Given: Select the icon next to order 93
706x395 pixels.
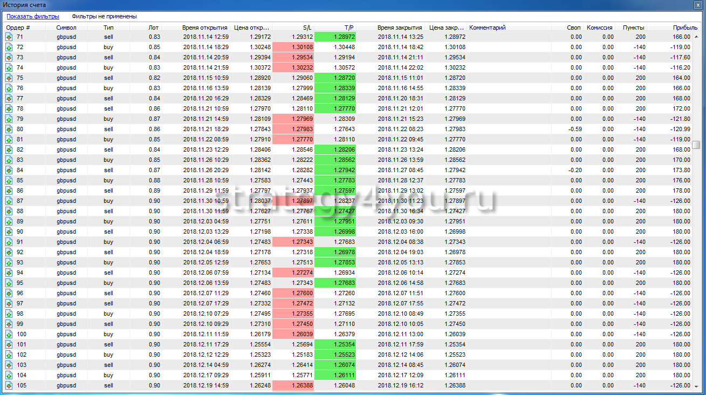Looking at the screenshot, I should [x=9, y=262].
